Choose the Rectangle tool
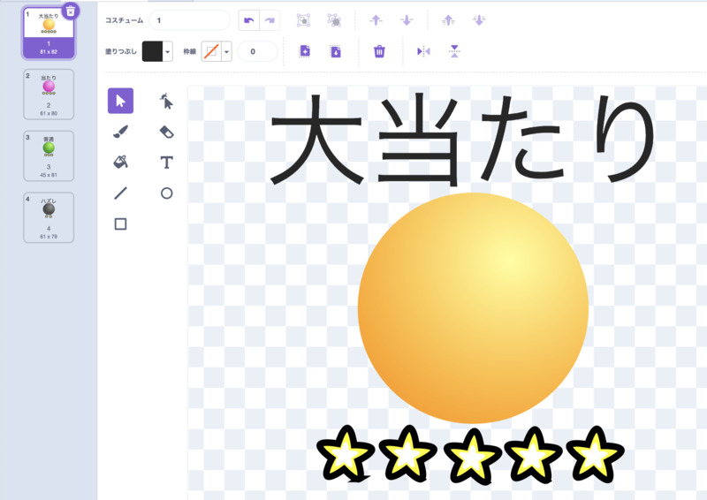 point(120,223)
